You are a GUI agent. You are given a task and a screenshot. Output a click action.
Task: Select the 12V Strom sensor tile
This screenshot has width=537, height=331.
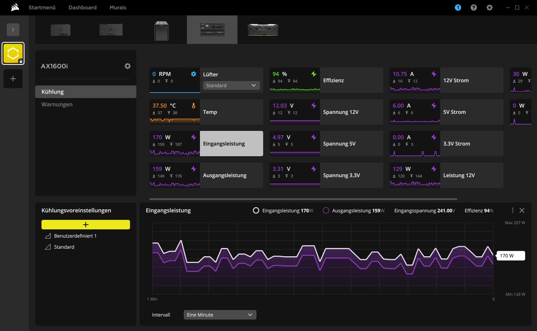[447, 80]
